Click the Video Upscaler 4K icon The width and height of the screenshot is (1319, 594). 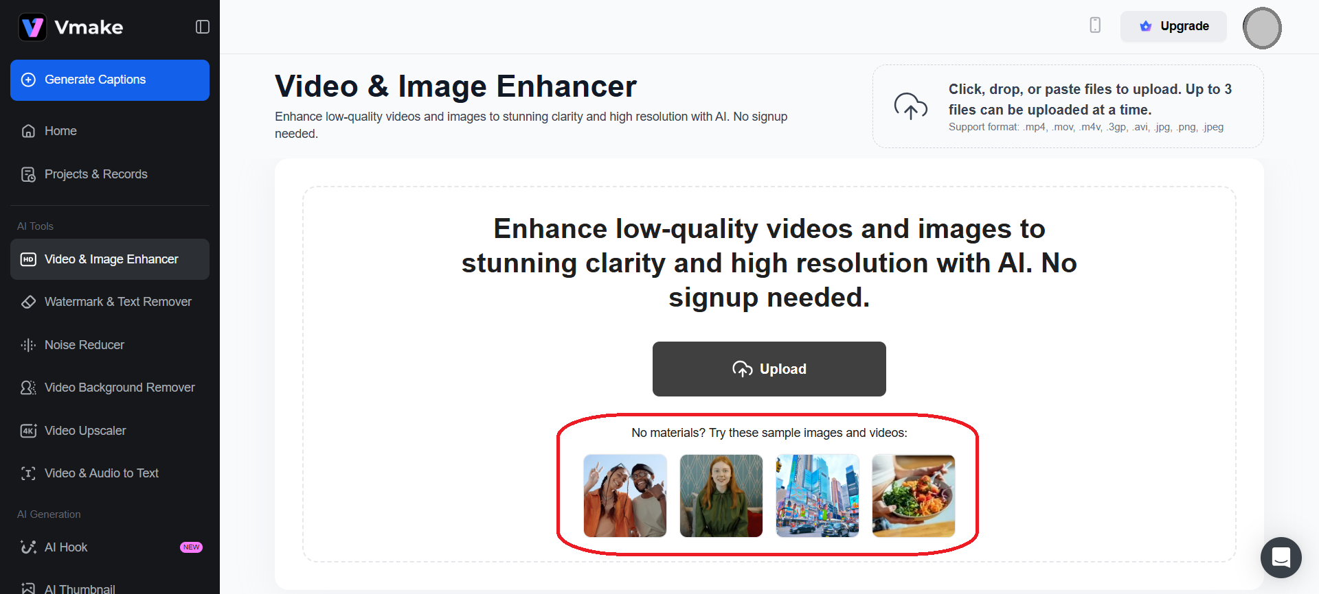[x=28, y=431]
